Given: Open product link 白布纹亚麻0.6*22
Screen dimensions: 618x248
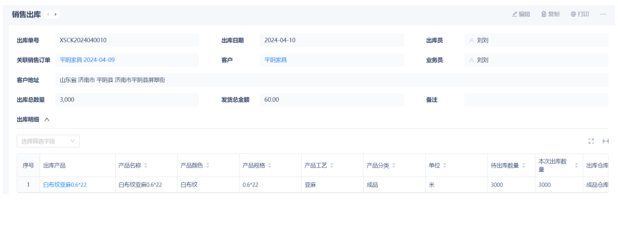Looking at the screenshot, I should click(x=65, y=185).
